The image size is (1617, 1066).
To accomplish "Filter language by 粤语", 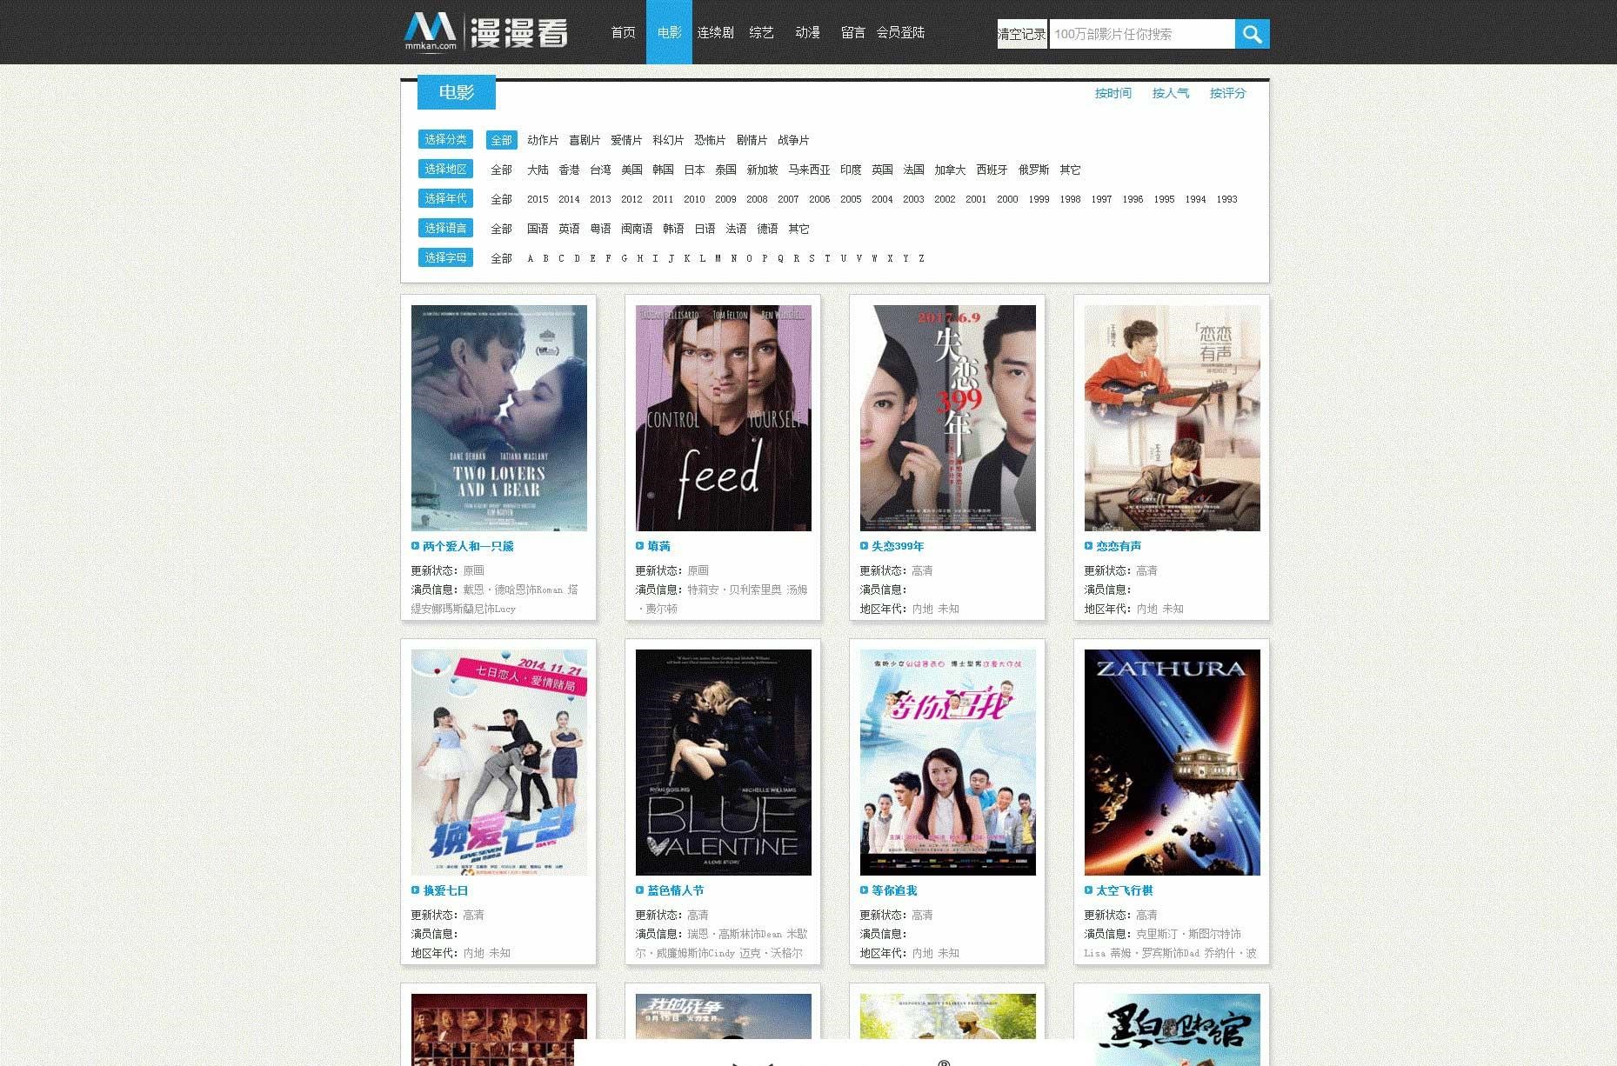I will pyautogui.click(x=600, y=229).
